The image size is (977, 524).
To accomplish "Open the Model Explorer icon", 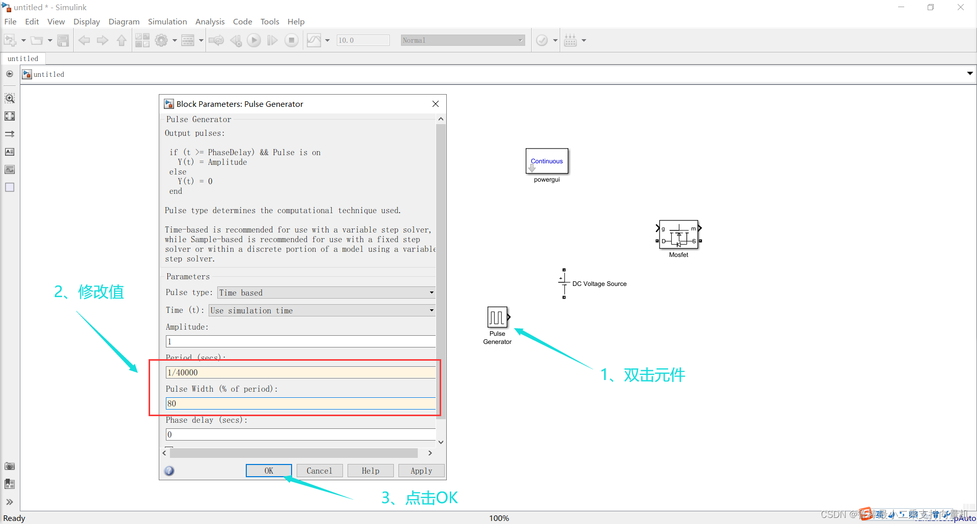I will pyautogui.click(x=188, y=40).
